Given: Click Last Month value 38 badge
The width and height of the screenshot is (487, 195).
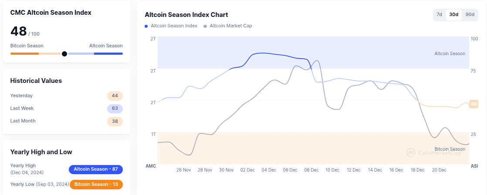Looking at the screenshot, I should tap(115, 121).
